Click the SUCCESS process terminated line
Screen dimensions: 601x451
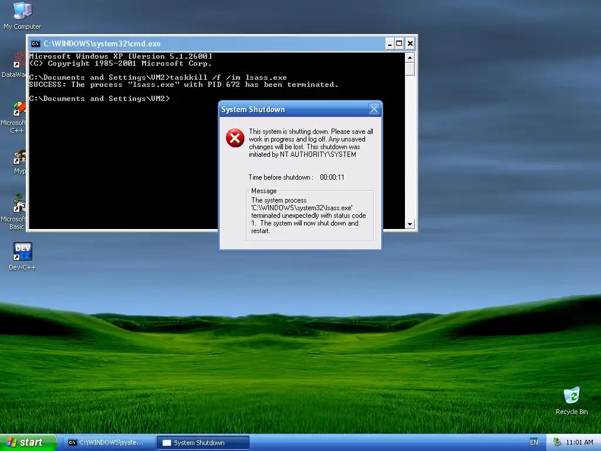184,85
